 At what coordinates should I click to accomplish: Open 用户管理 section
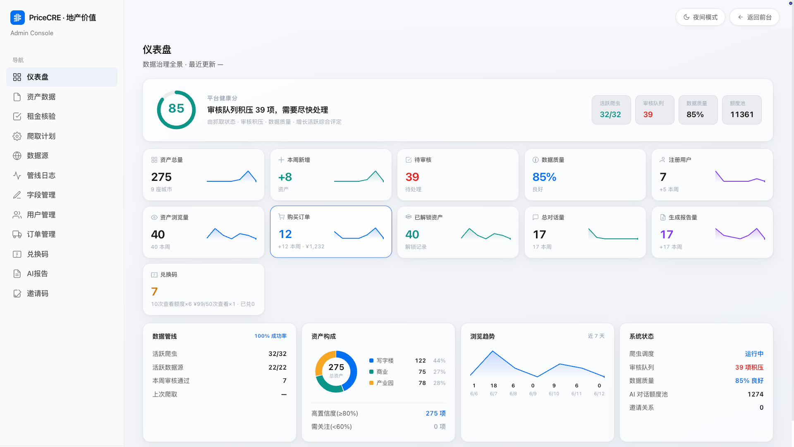(x=62, y=215)
